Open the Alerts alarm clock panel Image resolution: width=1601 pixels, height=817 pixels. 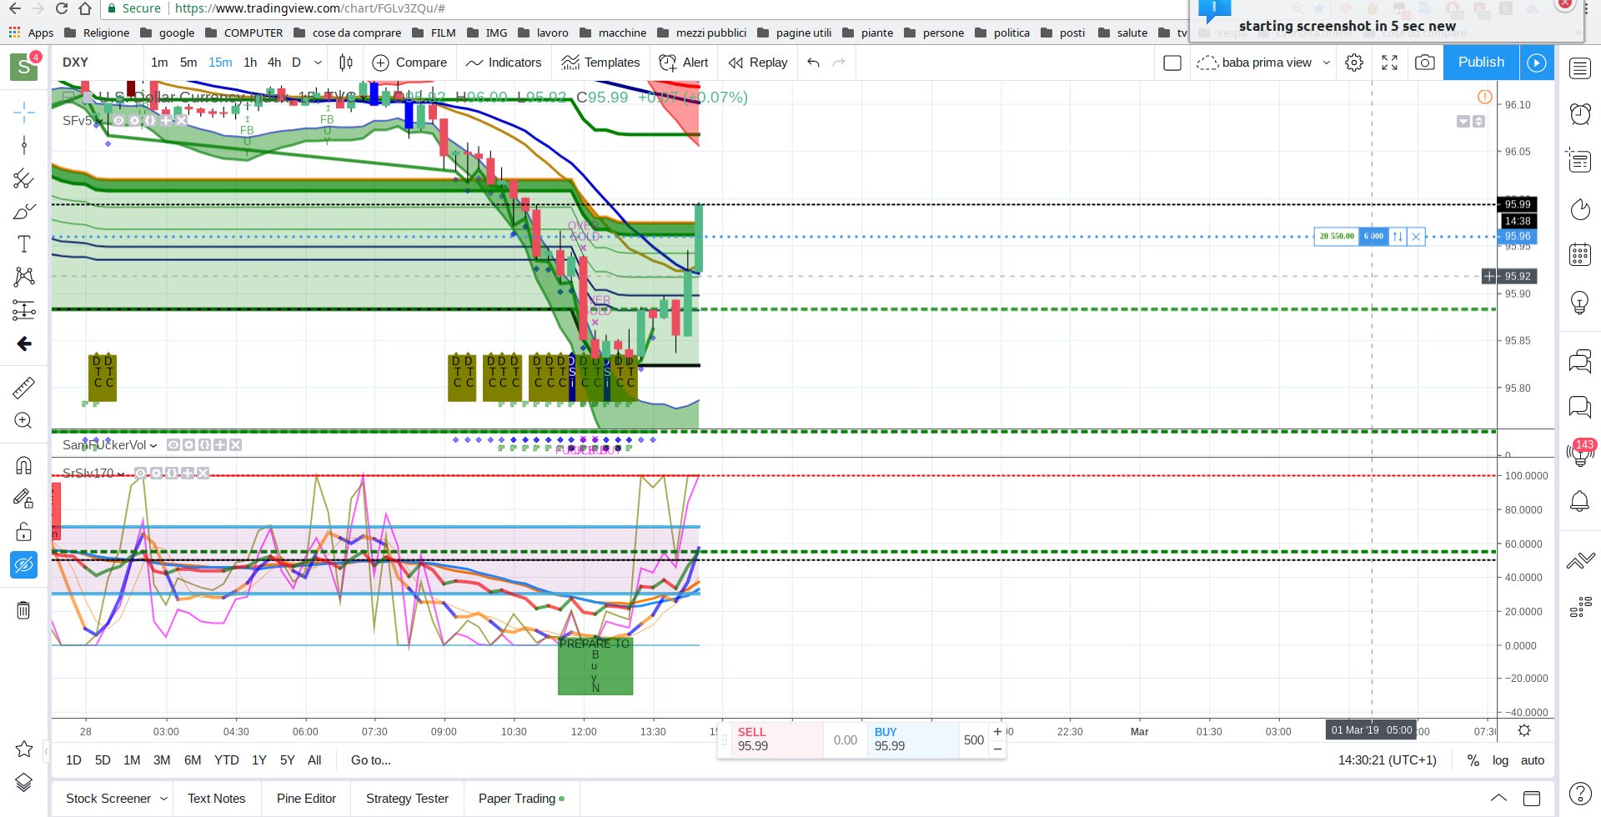pos(1580,113)
